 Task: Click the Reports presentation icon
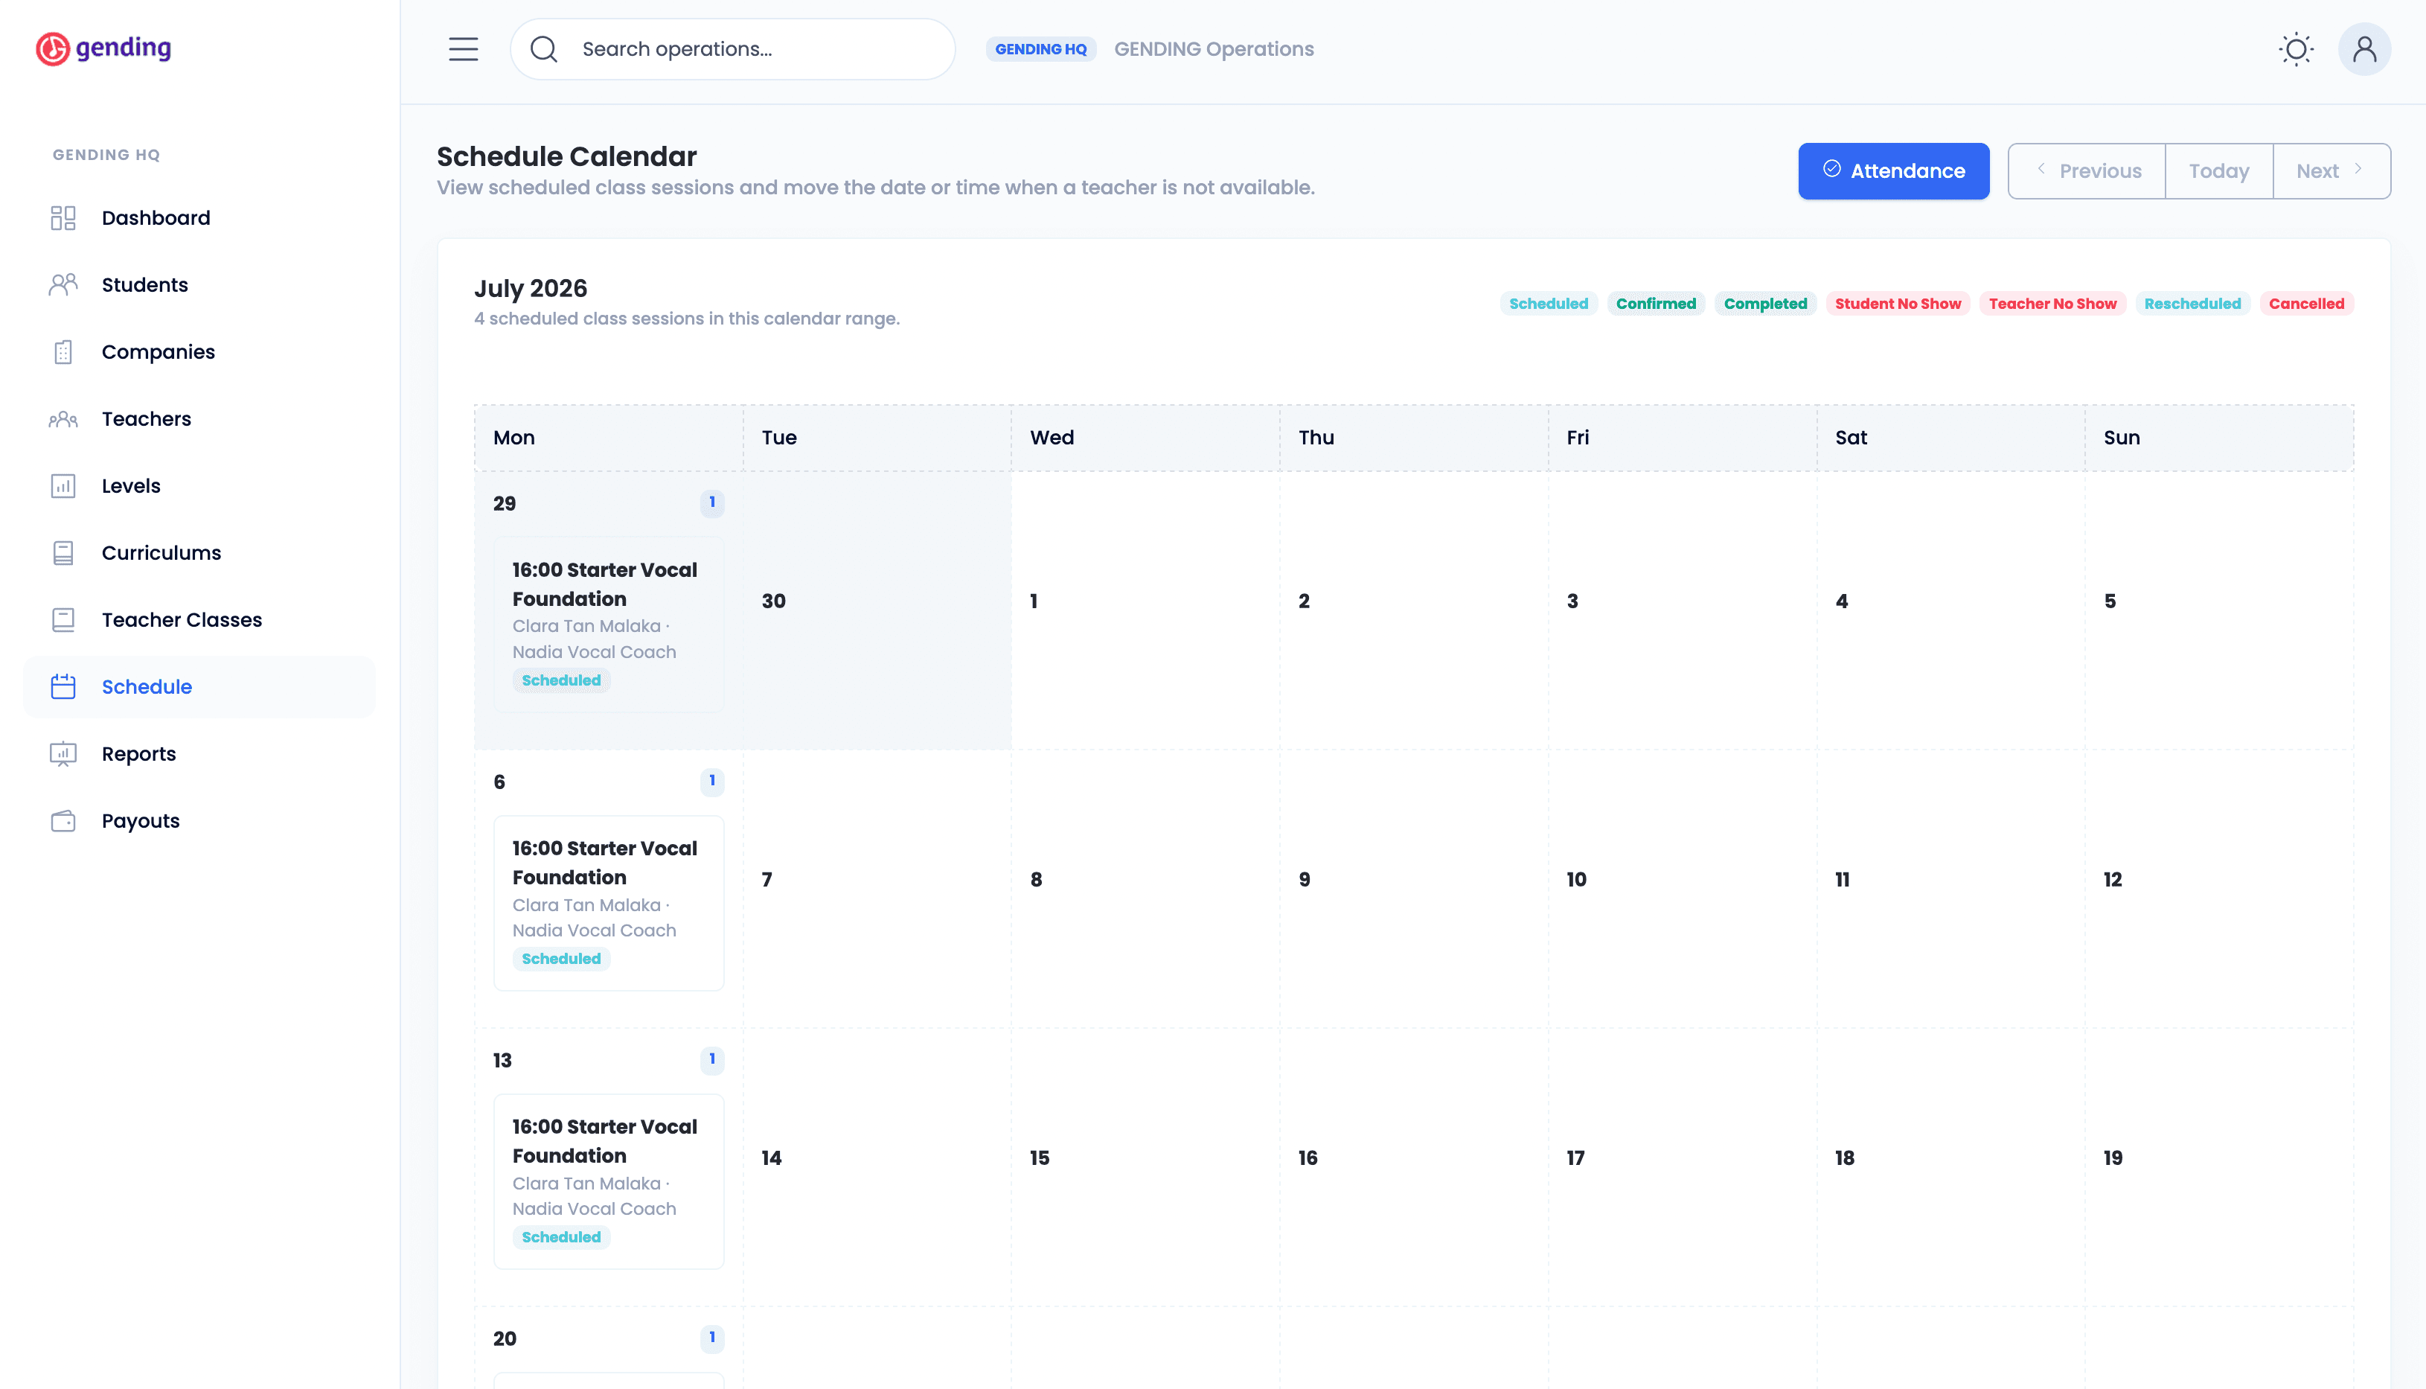tap(63, 755)
